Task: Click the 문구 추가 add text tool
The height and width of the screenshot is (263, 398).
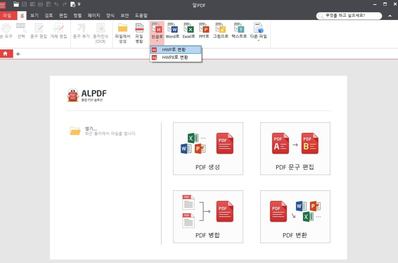Action: [x=81, y=31]
